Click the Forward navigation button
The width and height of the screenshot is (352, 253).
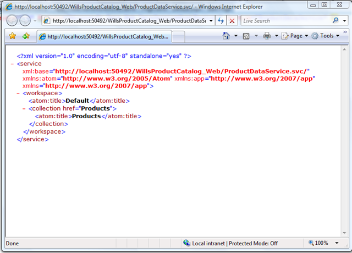click(25, 20)
